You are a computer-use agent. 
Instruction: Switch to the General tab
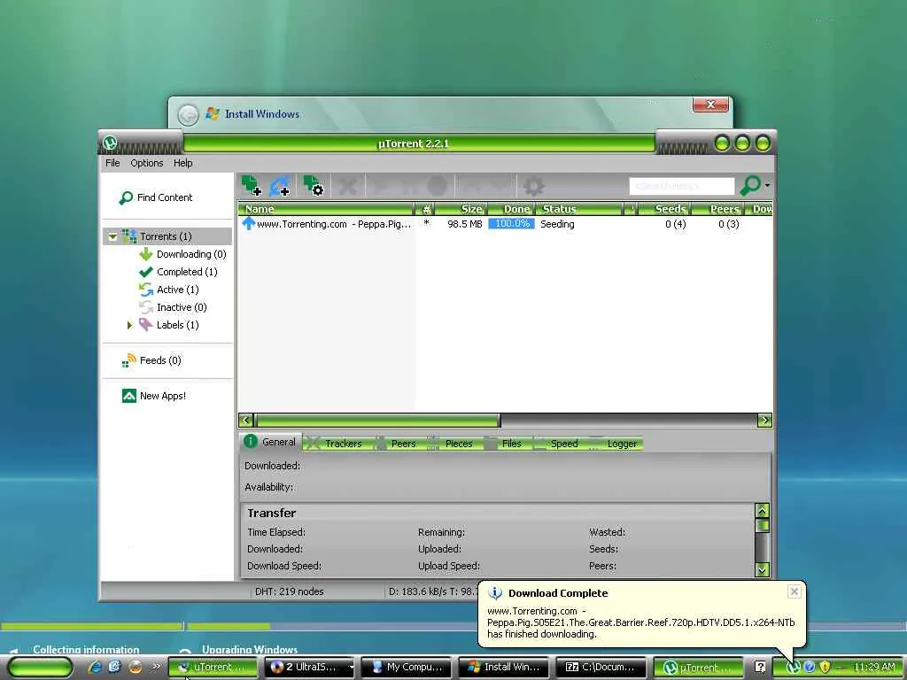pos(270,443)
